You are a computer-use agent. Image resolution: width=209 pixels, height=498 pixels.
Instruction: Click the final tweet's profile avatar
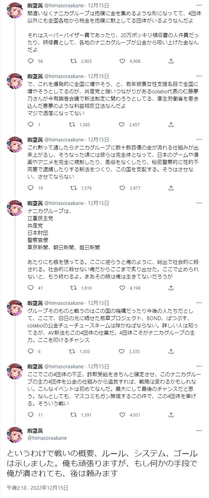(15, 435)
